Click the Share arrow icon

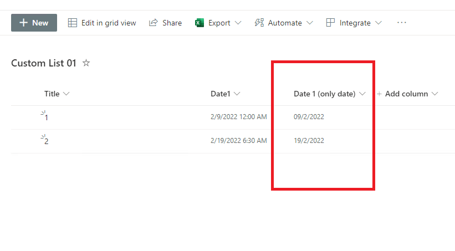[x=153, y=23]
